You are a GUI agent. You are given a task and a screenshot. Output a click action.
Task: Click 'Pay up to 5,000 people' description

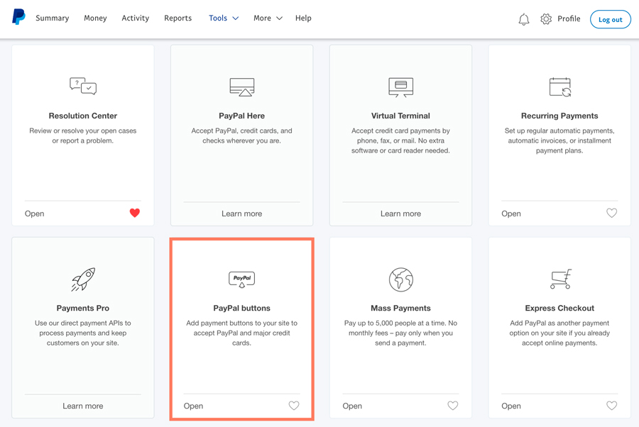[400, 333]
